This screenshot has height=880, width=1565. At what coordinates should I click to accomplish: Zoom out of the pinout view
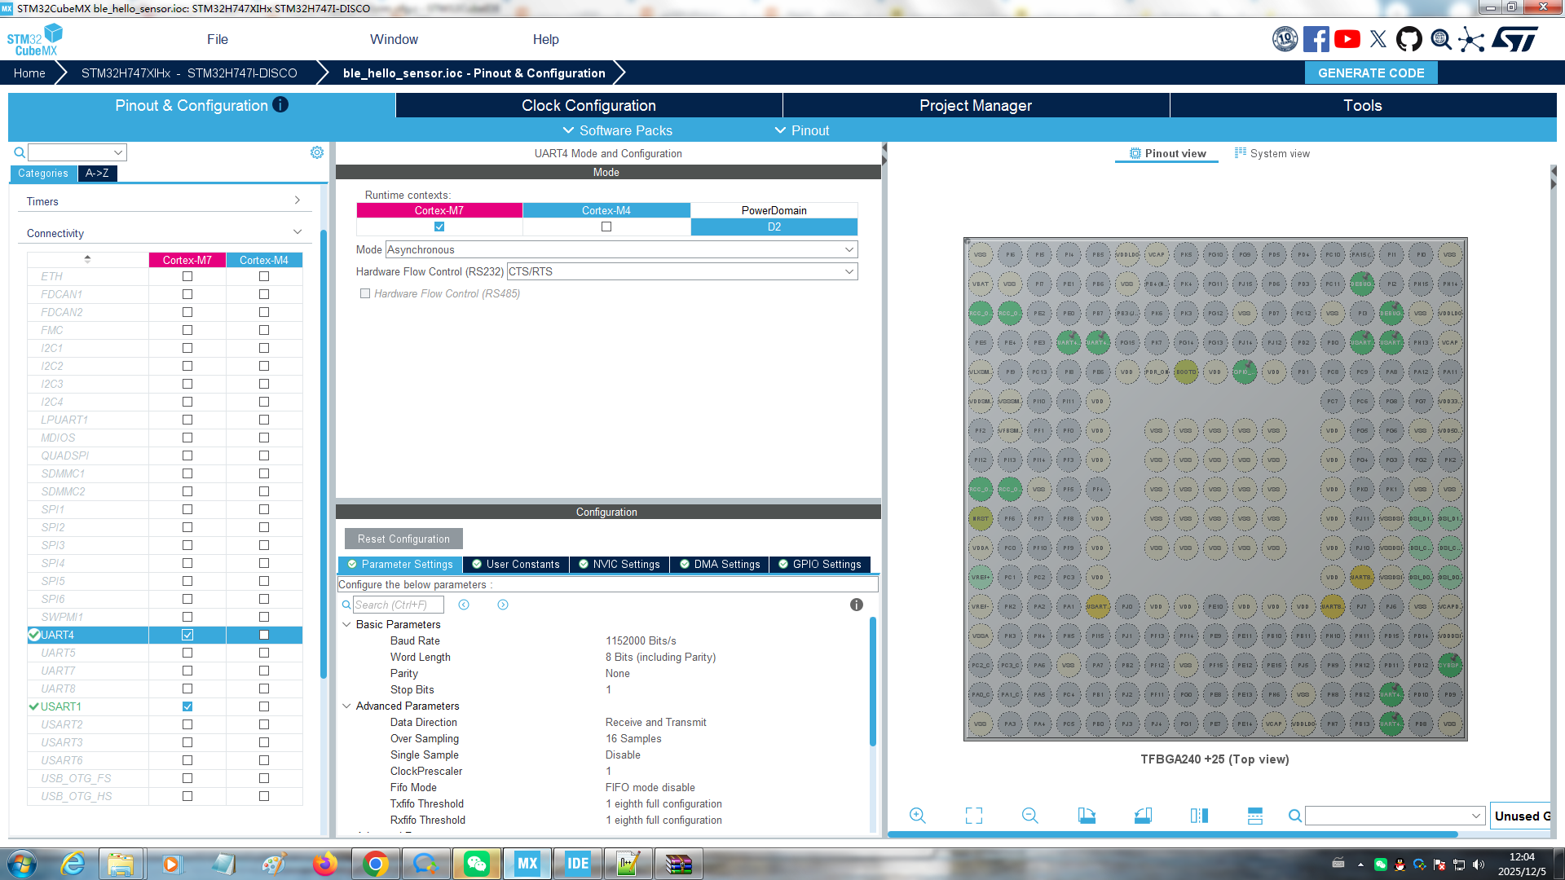tap(1029, 816)
